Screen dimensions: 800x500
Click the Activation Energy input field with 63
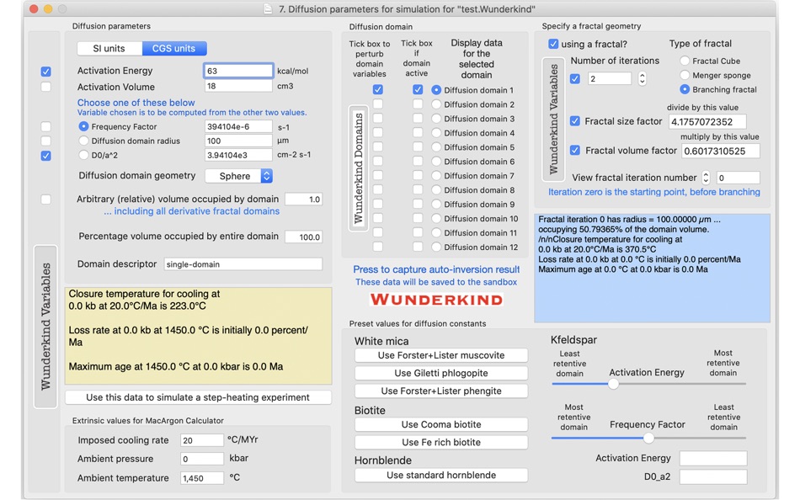pyautogui.click(x=238, y=71)
